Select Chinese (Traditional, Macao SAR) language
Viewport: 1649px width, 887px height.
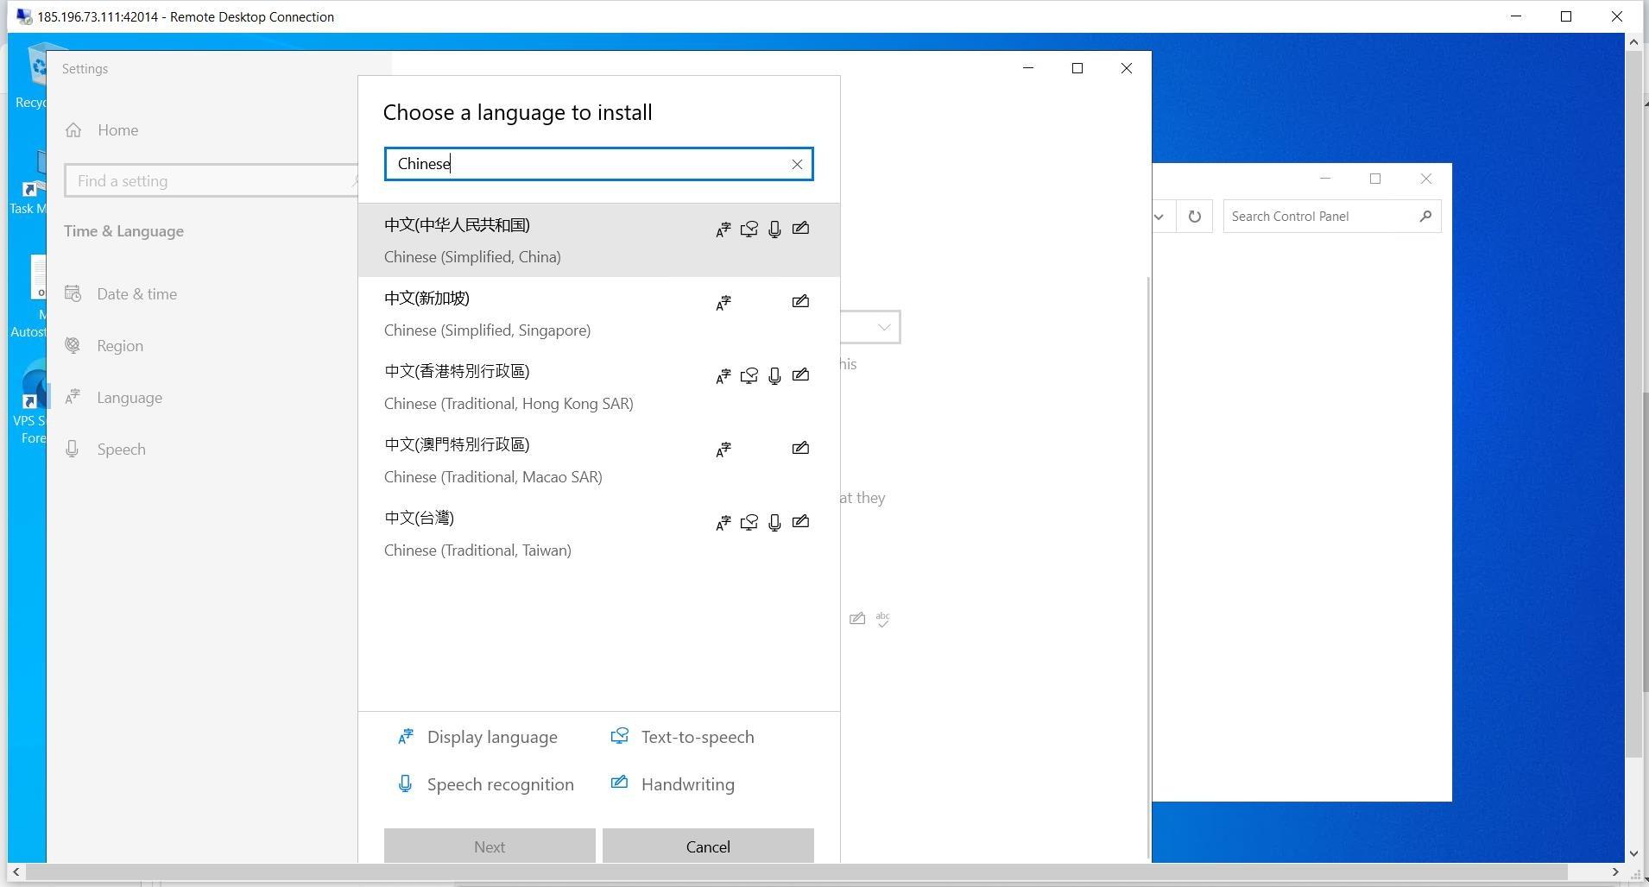598,461
